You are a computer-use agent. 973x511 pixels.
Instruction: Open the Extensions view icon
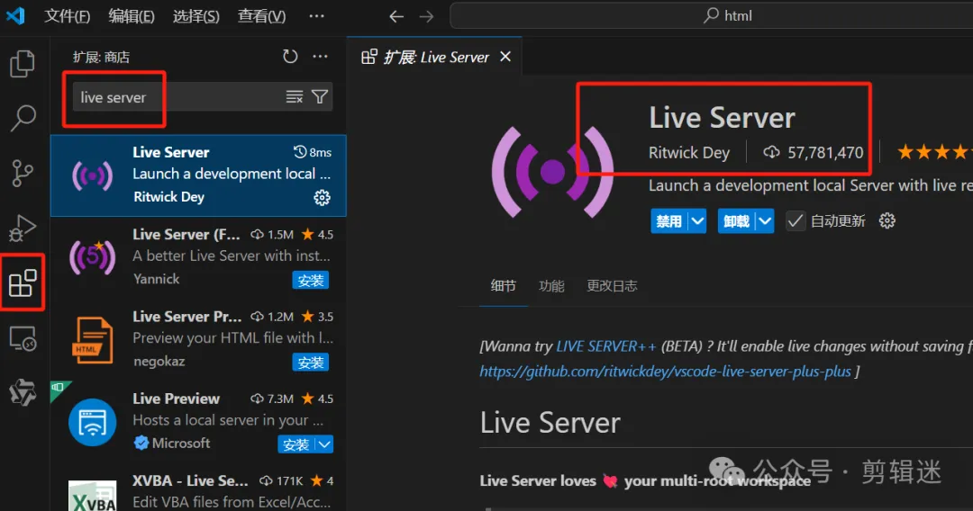coord(23,282)
